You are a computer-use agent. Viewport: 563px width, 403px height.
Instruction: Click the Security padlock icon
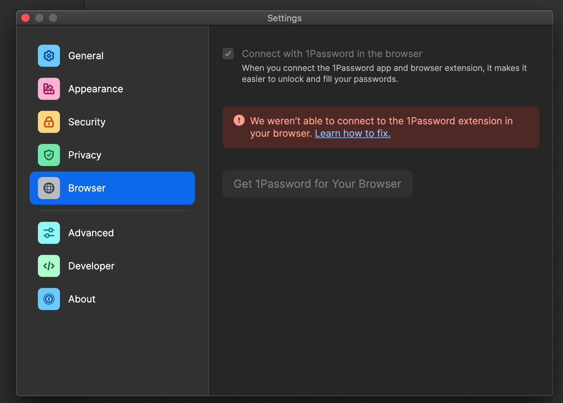(49, 122)
